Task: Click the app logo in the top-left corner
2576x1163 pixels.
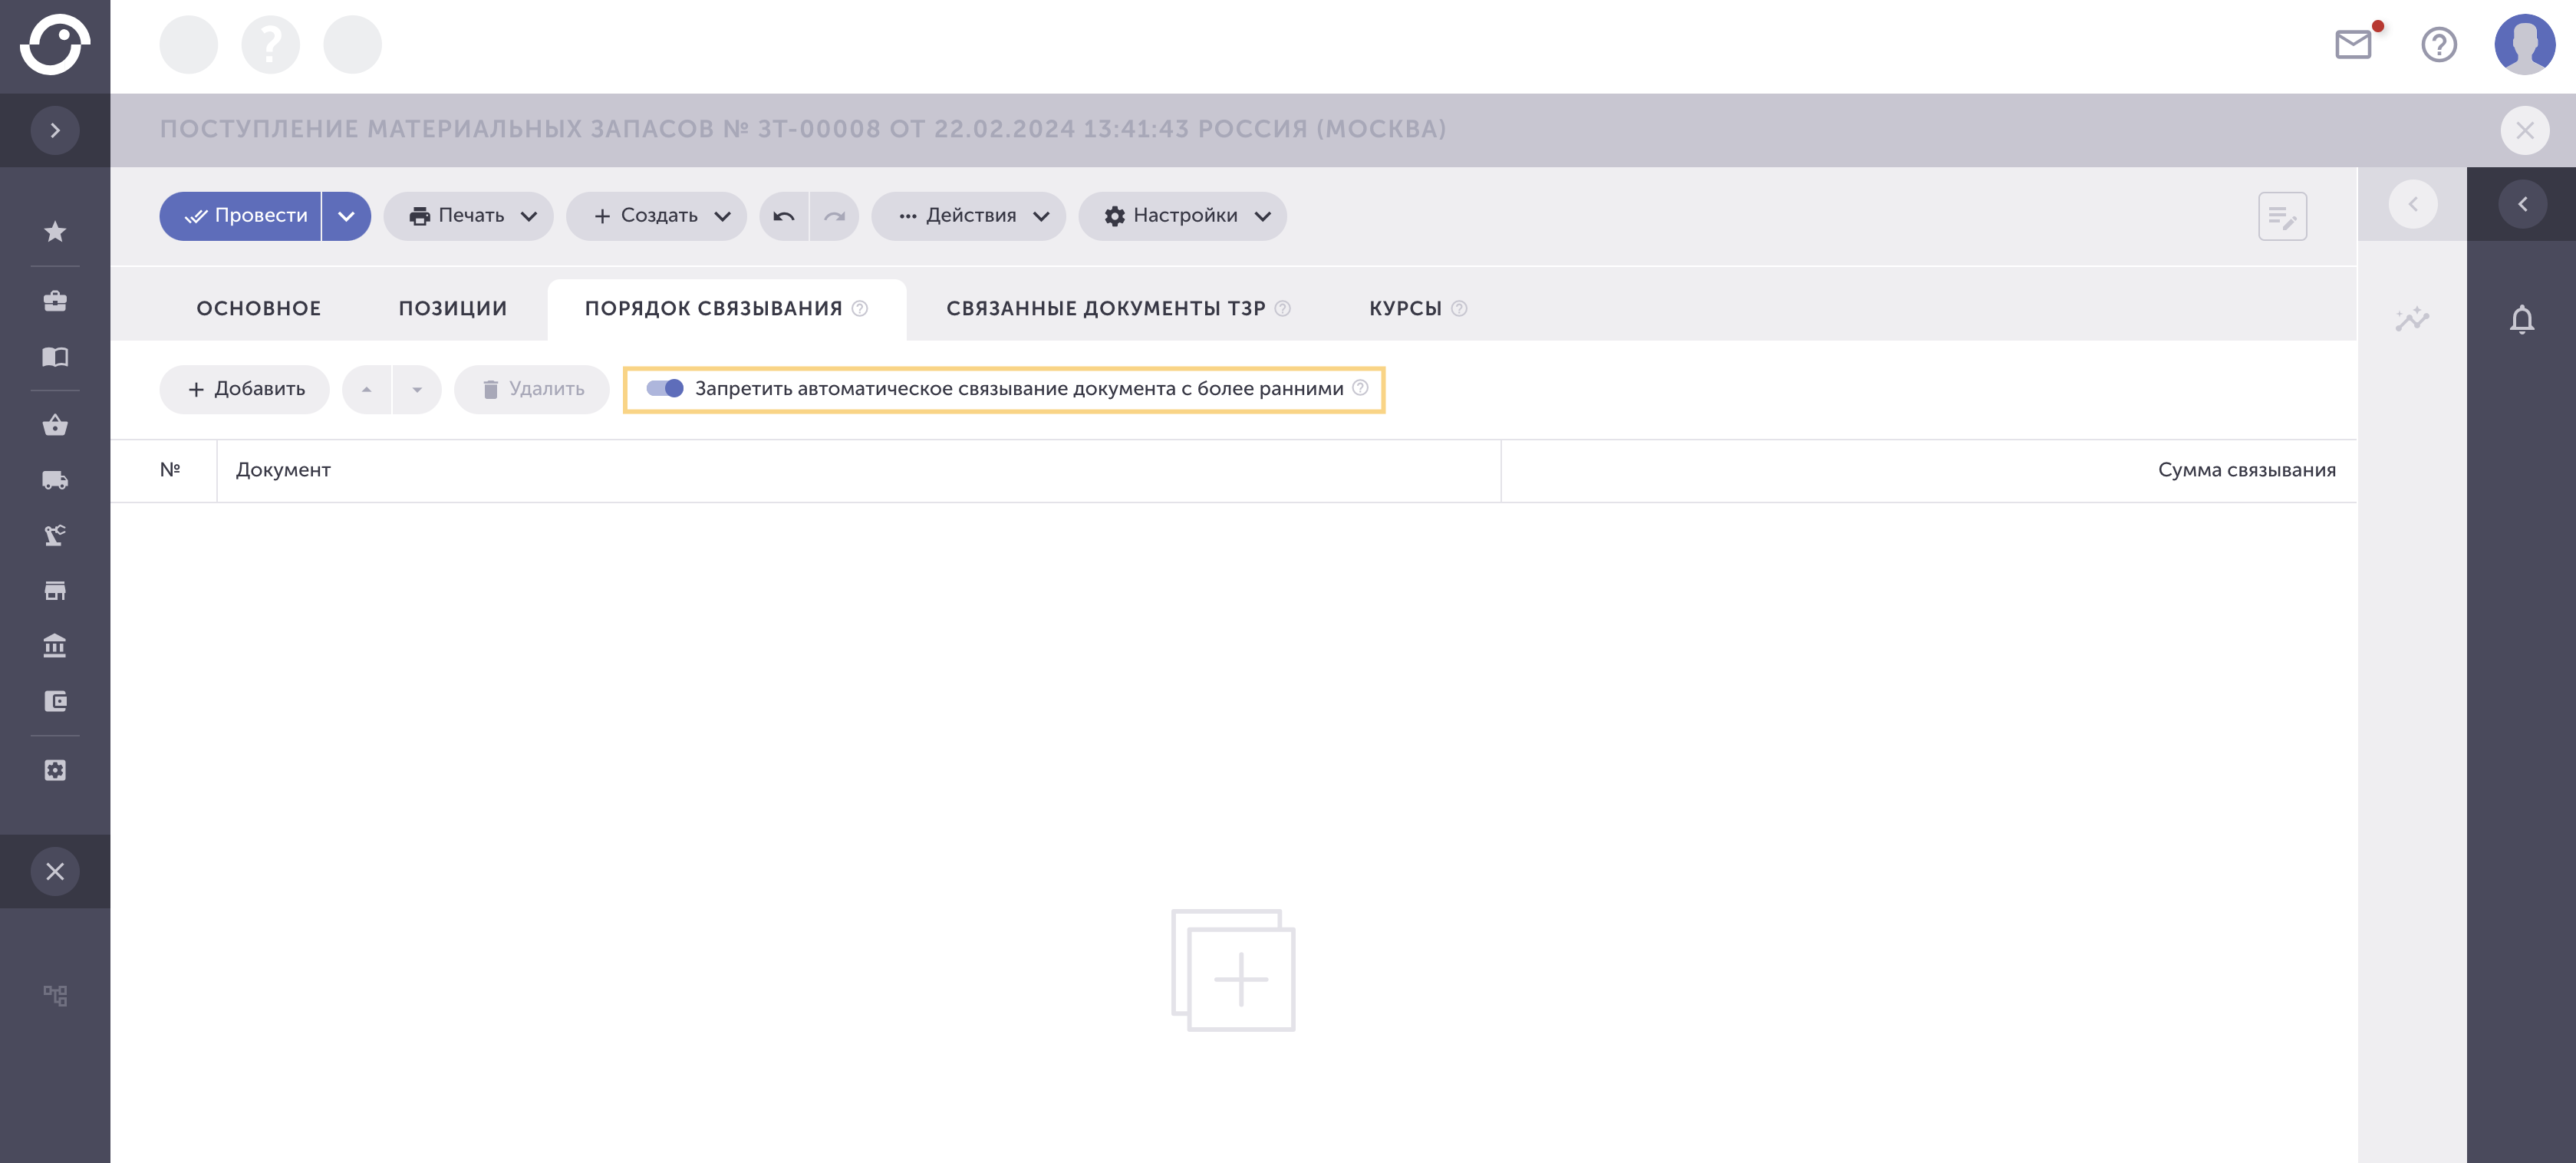Action: (x=55, y=44)
